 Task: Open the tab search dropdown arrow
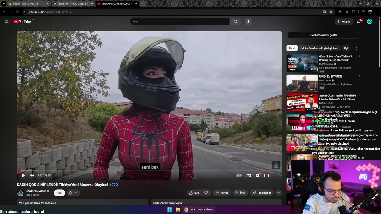tap(4, 4)
